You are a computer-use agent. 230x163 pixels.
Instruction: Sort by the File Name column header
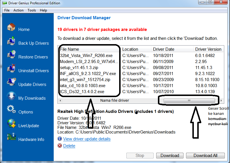(x=90, y=49)
